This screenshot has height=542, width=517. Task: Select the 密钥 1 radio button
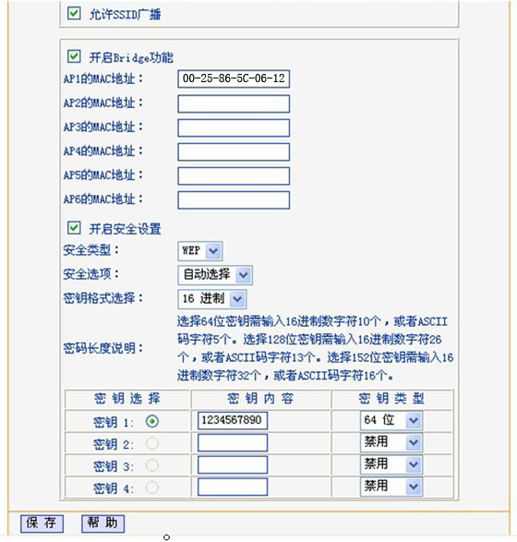tap(152, 421)
